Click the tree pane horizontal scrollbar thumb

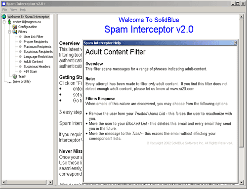coord(27,182)
